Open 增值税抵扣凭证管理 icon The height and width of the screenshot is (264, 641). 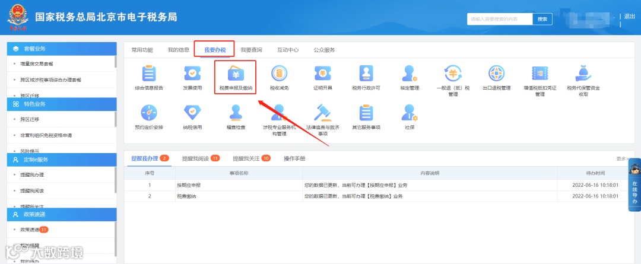tap(540, 74)
